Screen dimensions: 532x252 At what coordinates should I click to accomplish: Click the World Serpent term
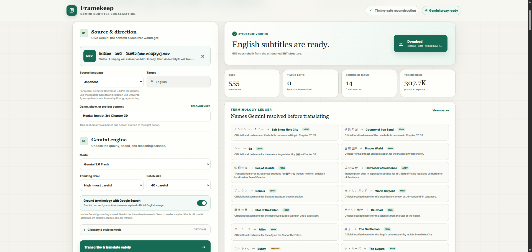[x=385, y=191]
